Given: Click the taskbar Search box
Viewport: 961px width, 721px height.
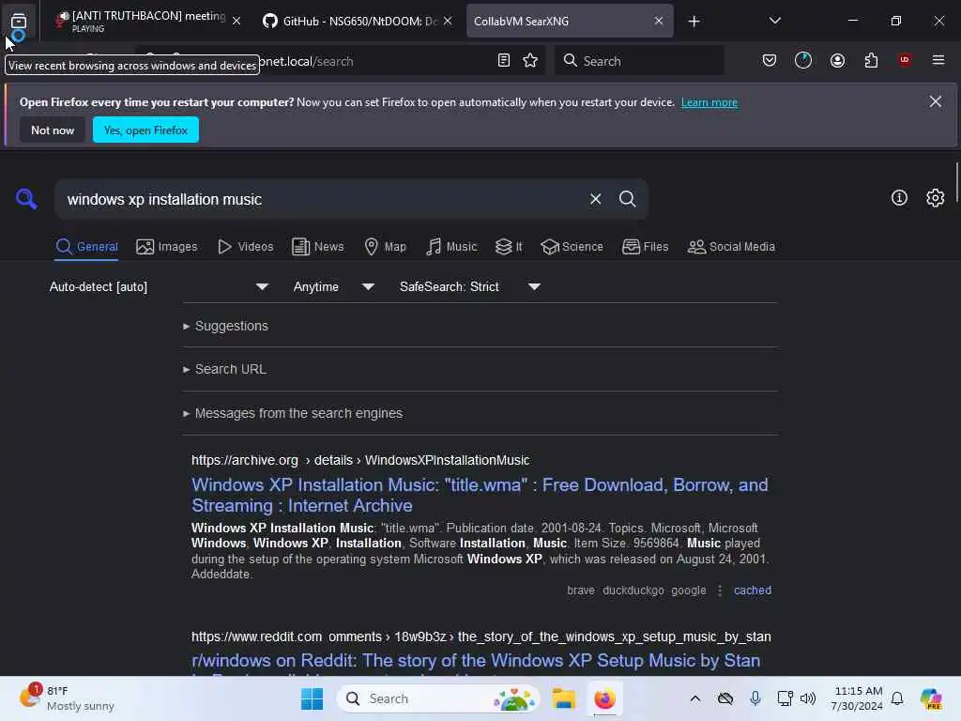Looking at the screenshot, I should point(437,698).
